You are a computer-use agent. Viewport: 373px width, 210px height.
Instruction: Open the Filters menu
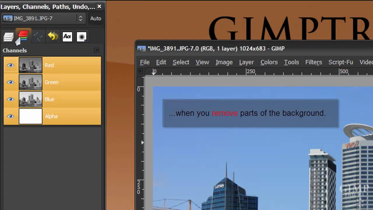314,62
